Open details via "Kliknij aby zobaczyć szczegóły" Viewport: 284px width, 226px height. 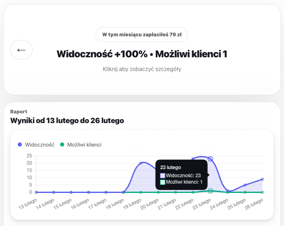click(142, 69)
